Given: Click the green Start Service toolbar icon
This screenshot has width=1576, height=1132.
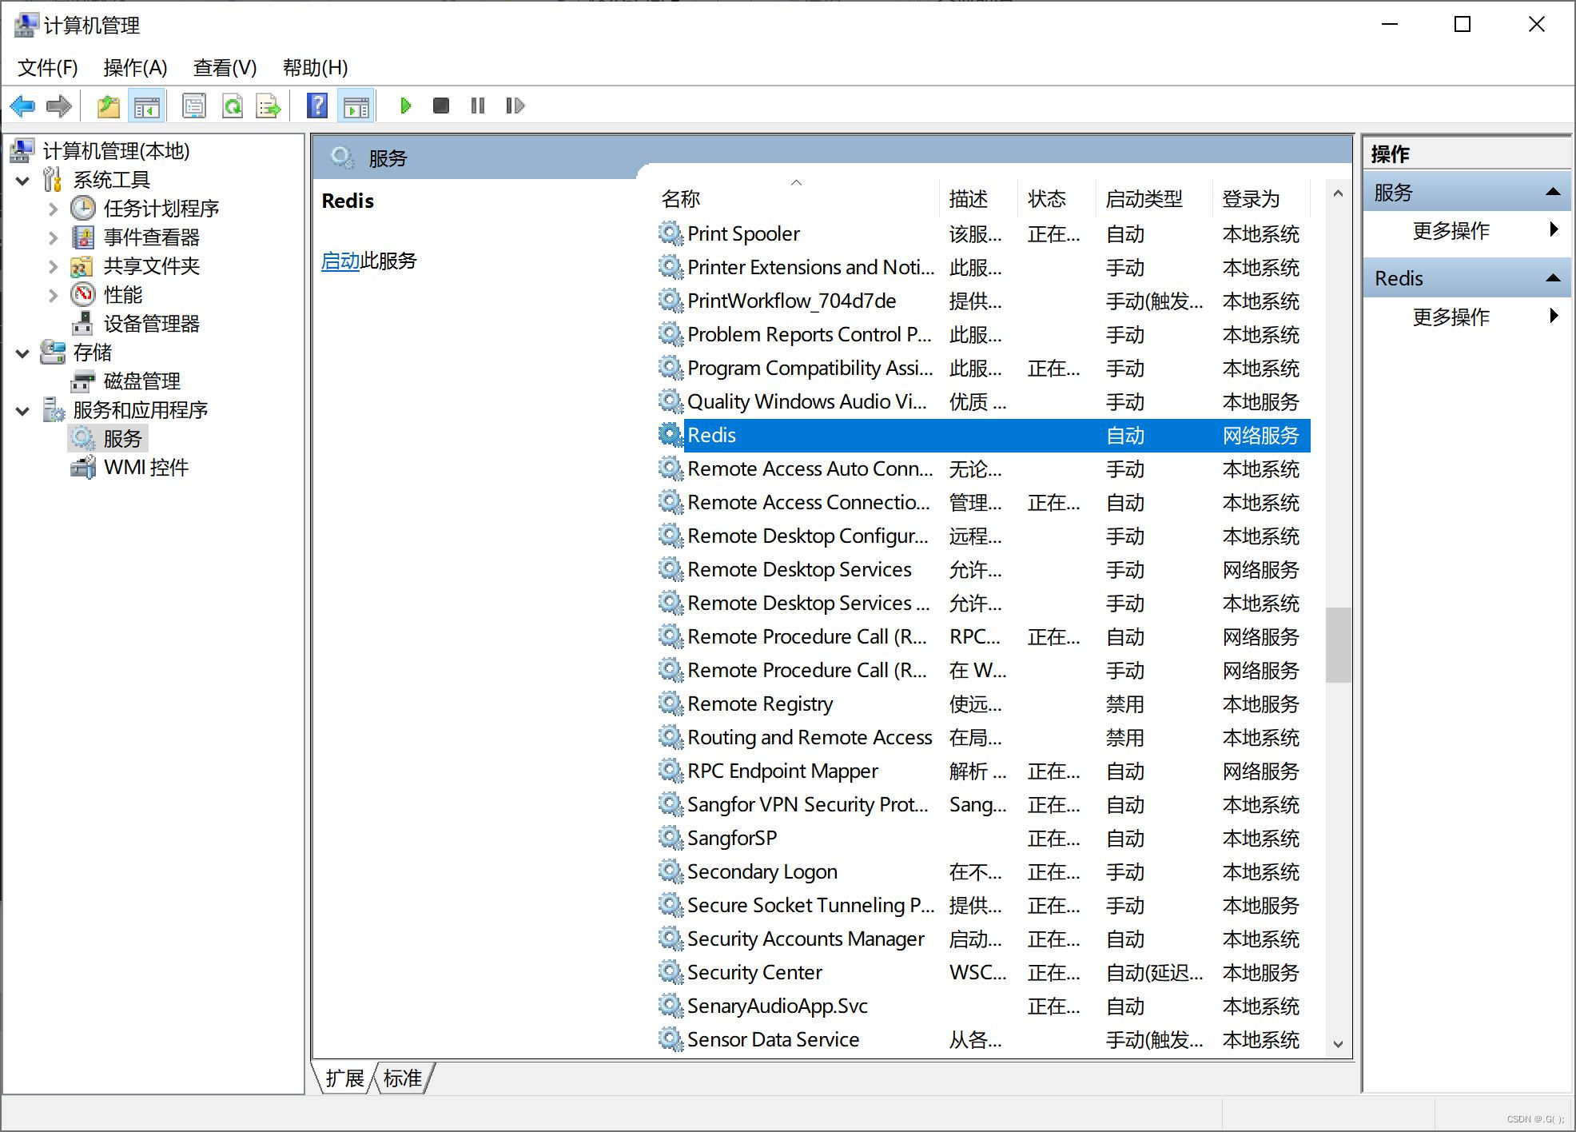Looking at the screenshot, I should tap(405, 106).
